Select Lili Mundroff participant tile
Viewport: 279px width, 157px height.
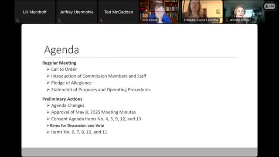click(x=35, y=12)
